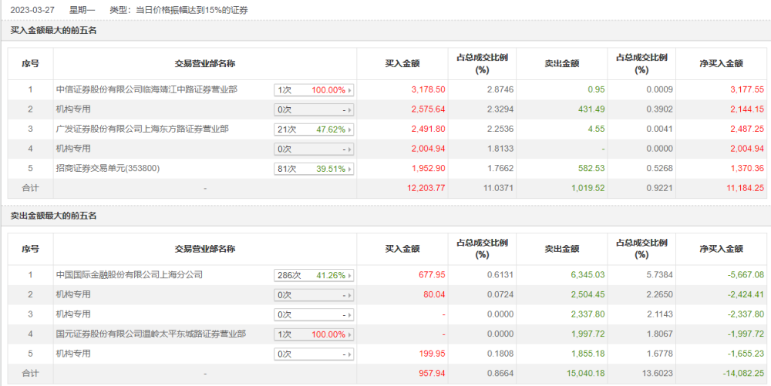The width and height of the screenshot is (771, 386).
Task: Click 招商证券交易单元(353800) name
Action: coord(105,169)
